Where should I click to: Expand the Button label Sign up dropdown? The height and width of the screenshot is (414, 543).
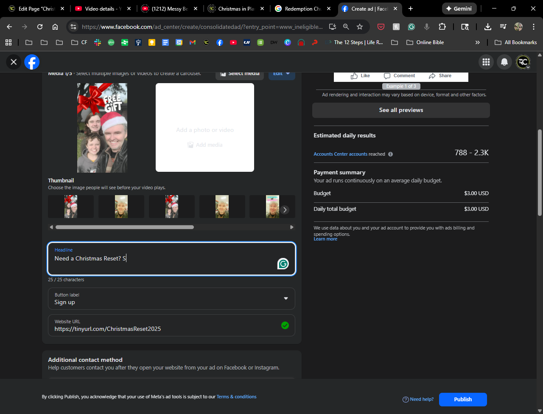285,299
